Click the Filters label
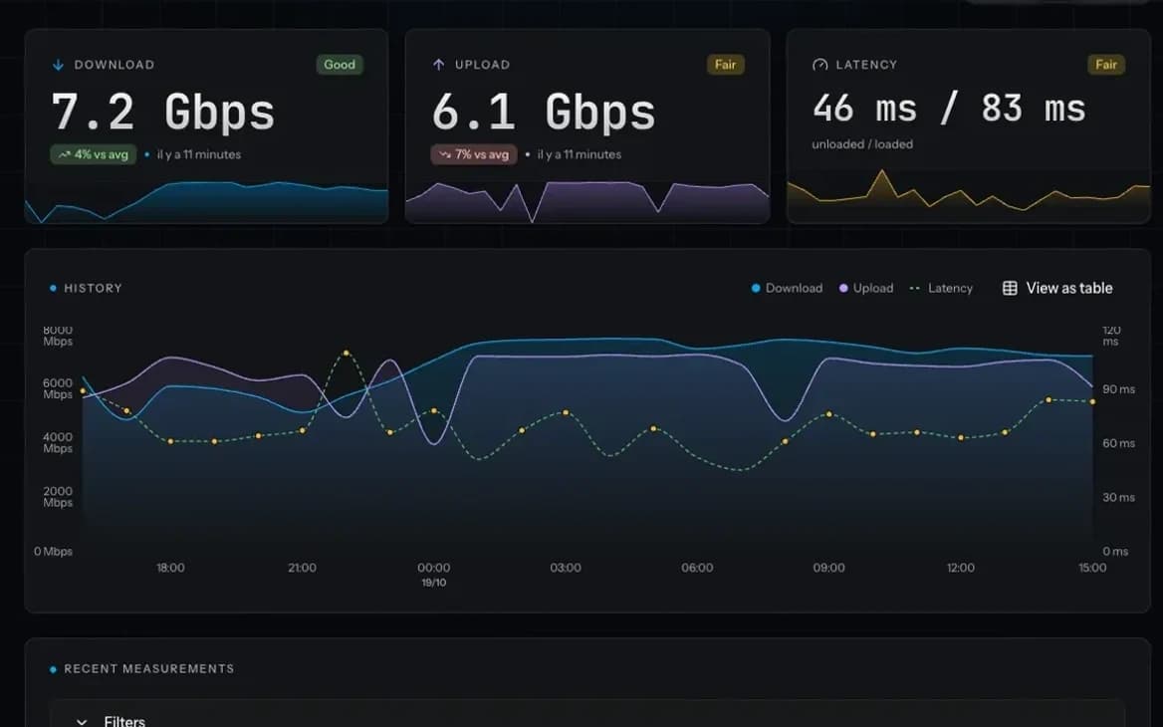This screenshot has width=1163, height=727. click(x=124, y=721)
